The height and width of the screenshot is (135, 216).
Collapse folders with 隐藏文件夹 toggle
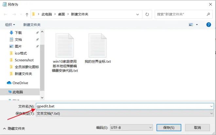[x=15, y=129]
